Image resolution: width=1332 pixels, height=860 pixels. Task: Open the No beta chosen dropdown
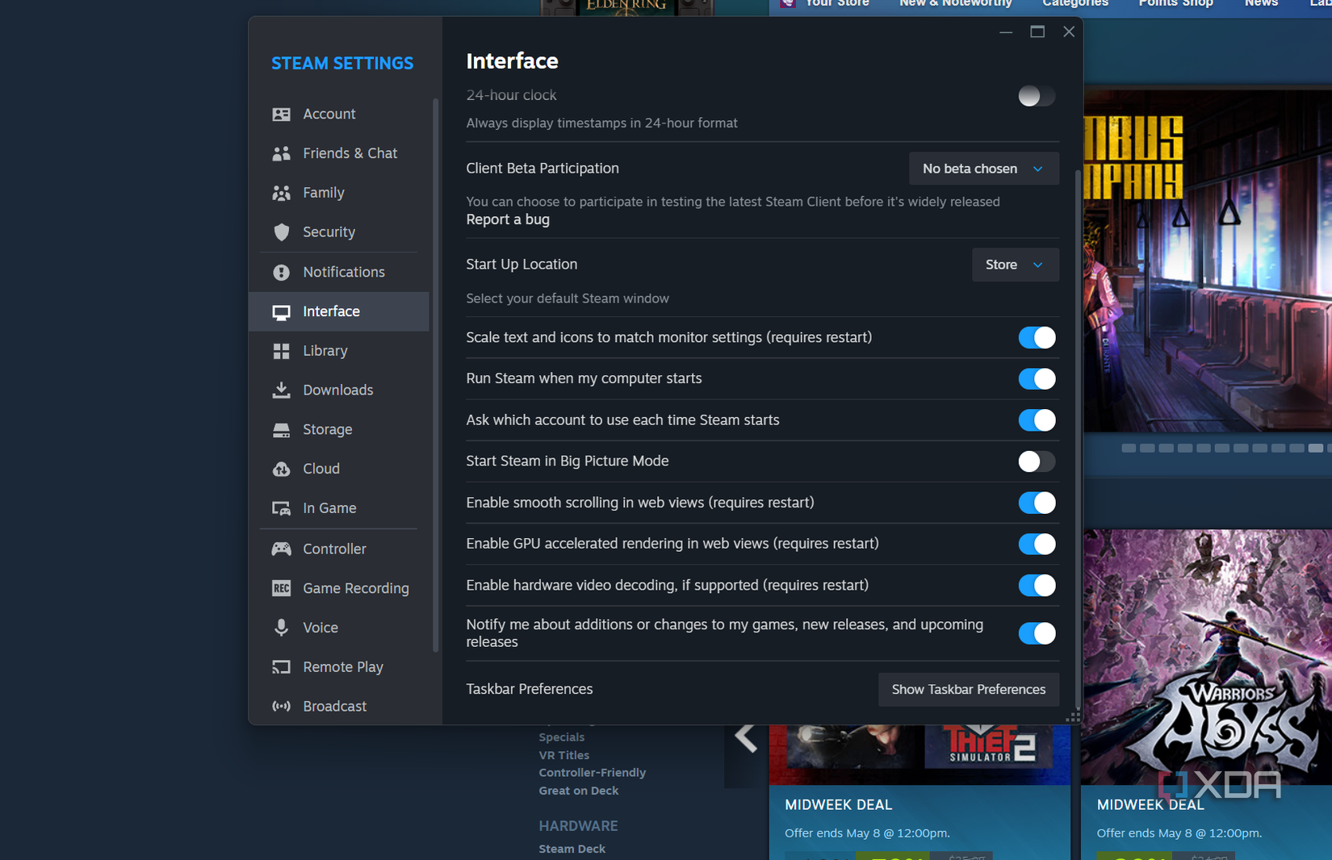tap(983, 169)
